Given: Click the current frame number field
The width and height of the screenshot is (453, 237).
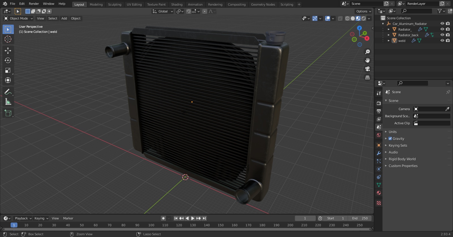Looking at the screenshot, I should click(x=305, y=218).
